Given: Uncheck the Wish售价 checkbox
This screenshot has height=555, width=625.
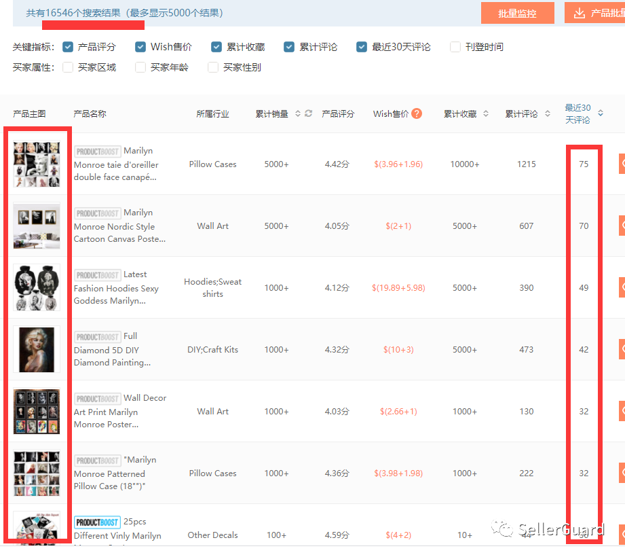Looking at the screenshot, I should pyautogui.click(x=140, y=47).
